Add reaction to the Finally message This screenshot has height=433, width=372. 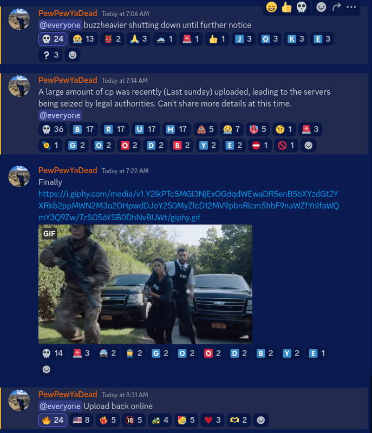point(47,369)
